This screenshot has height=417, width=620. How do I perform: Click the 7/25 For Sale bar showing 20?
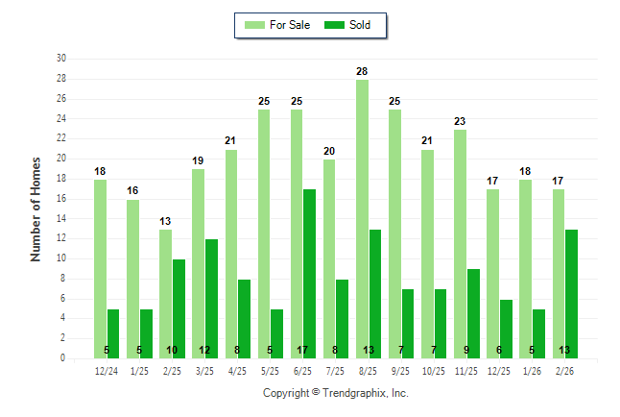(x=329, y=258)
